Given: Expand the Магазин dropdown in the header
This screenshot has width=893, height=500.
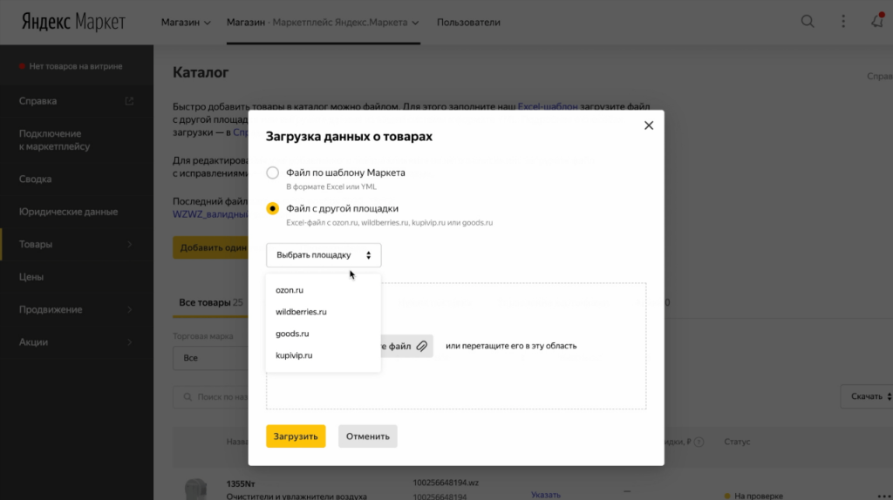Looking at the screenshot, I should (186, 22).
